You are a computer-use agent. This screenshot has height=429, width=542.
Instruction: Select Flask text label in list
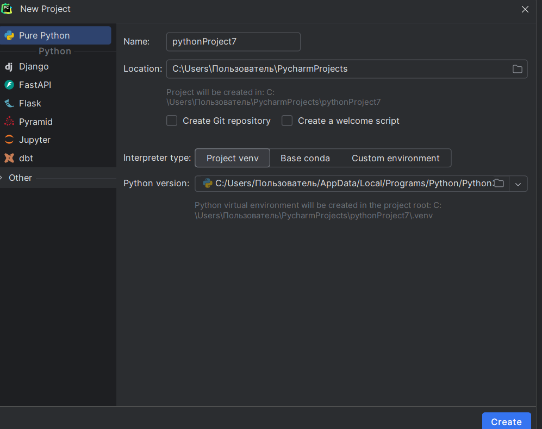(30, 103)
